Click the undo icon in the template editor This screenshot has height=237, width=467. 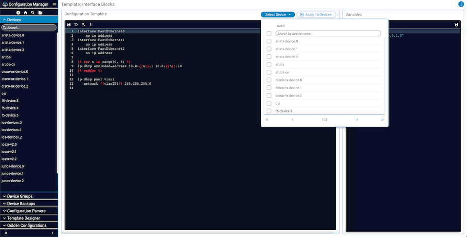click(76, 24)
